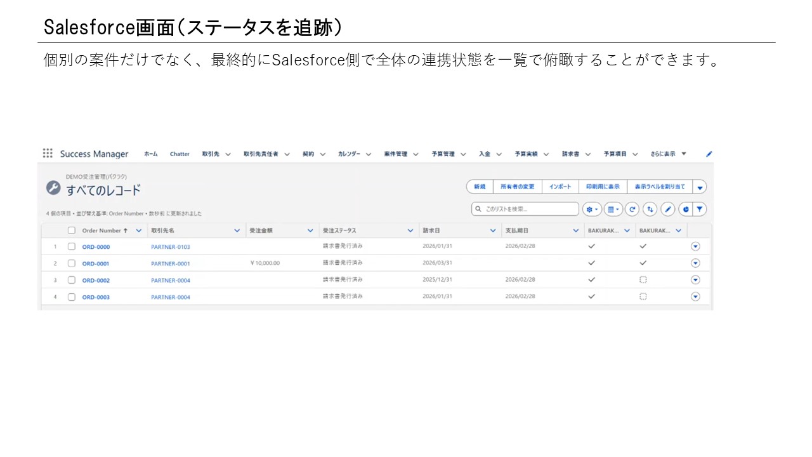The height and width of the screenshot is (457, 812).
Task: Check the select-all checkbox in the header
Action: (x=72, y=230)
